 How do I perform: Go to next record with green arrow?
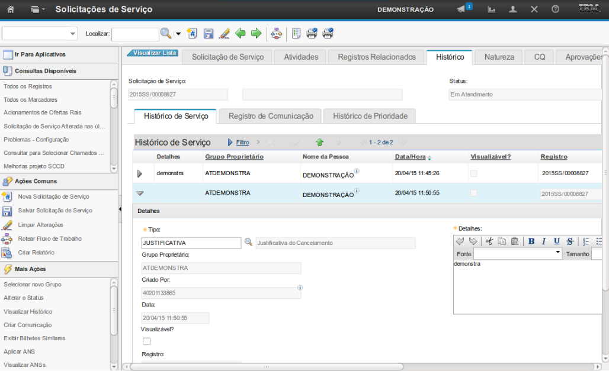pyautogui.click(x=256, y=34)
